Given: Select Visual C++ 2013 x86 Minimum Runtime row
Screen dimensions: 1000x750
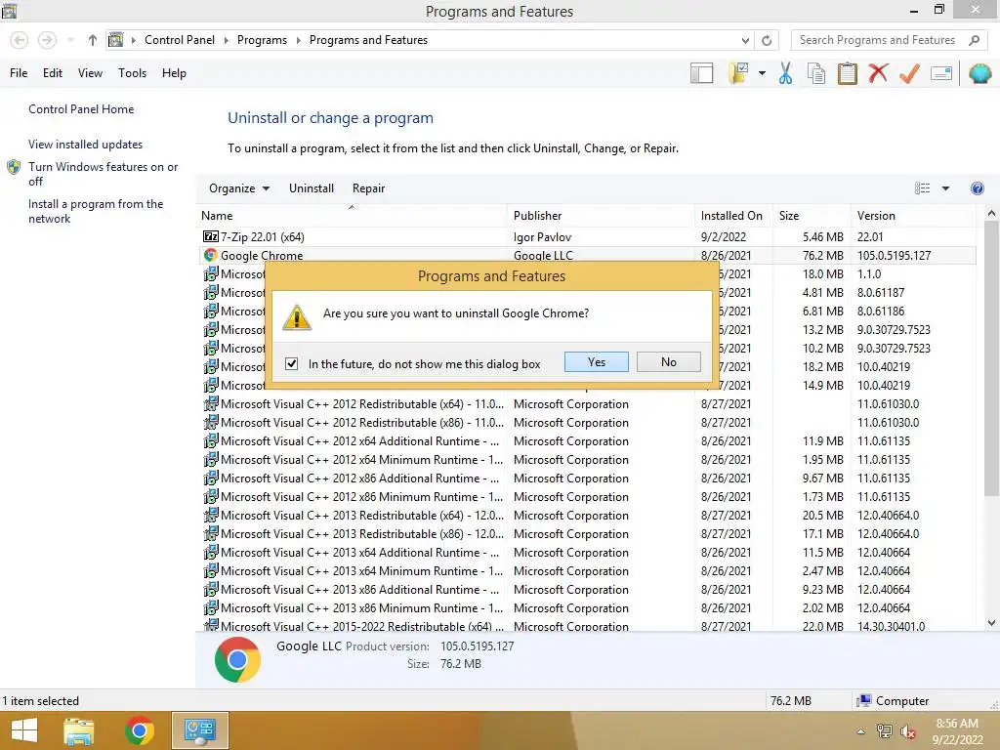Looking at the screenshot, I should point(587,607).
